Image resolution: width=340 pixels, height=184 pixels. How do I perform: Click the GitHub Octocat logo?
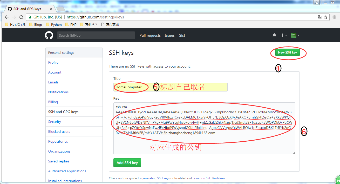click(x=49, y=35)
